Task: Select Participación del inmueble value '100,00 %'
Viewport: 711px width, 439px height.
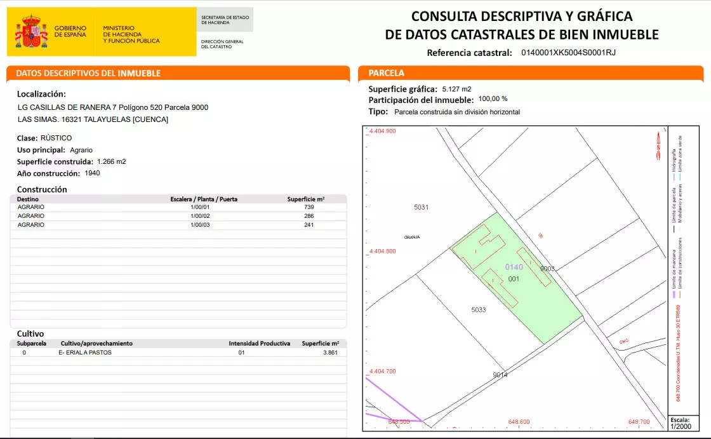Action: tap(493, 99)
